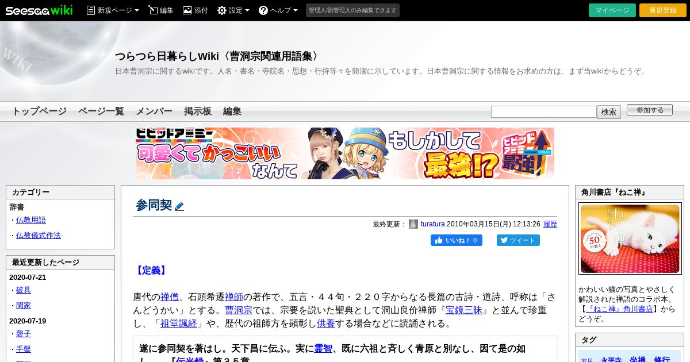
Task: Follow the 宝鏡三昧 link
Action: tap(464, 310)
